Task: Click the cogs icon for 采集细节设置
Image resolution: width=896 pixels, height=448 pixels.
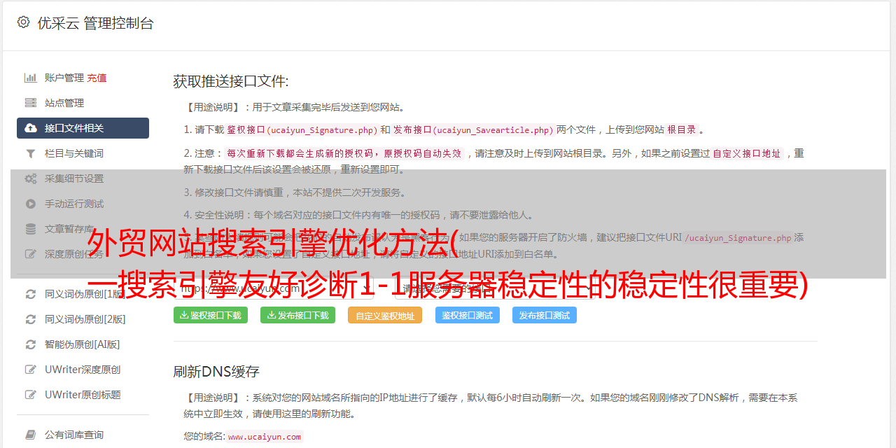Action: [x=31, y=178]
